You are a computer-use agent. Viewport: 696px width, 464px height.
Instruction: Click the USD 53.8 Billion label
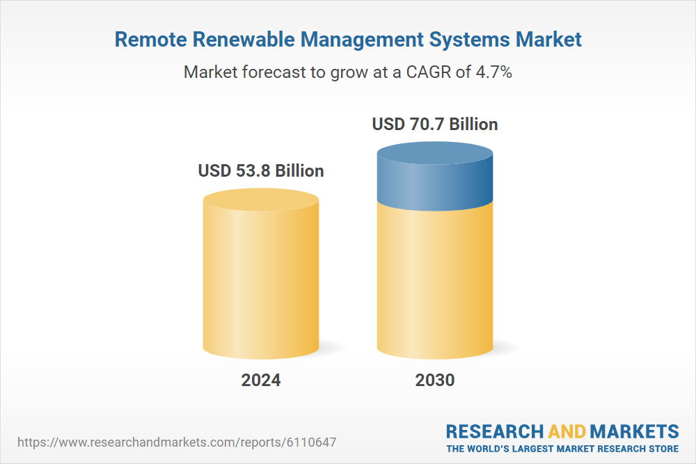point(261,170)
